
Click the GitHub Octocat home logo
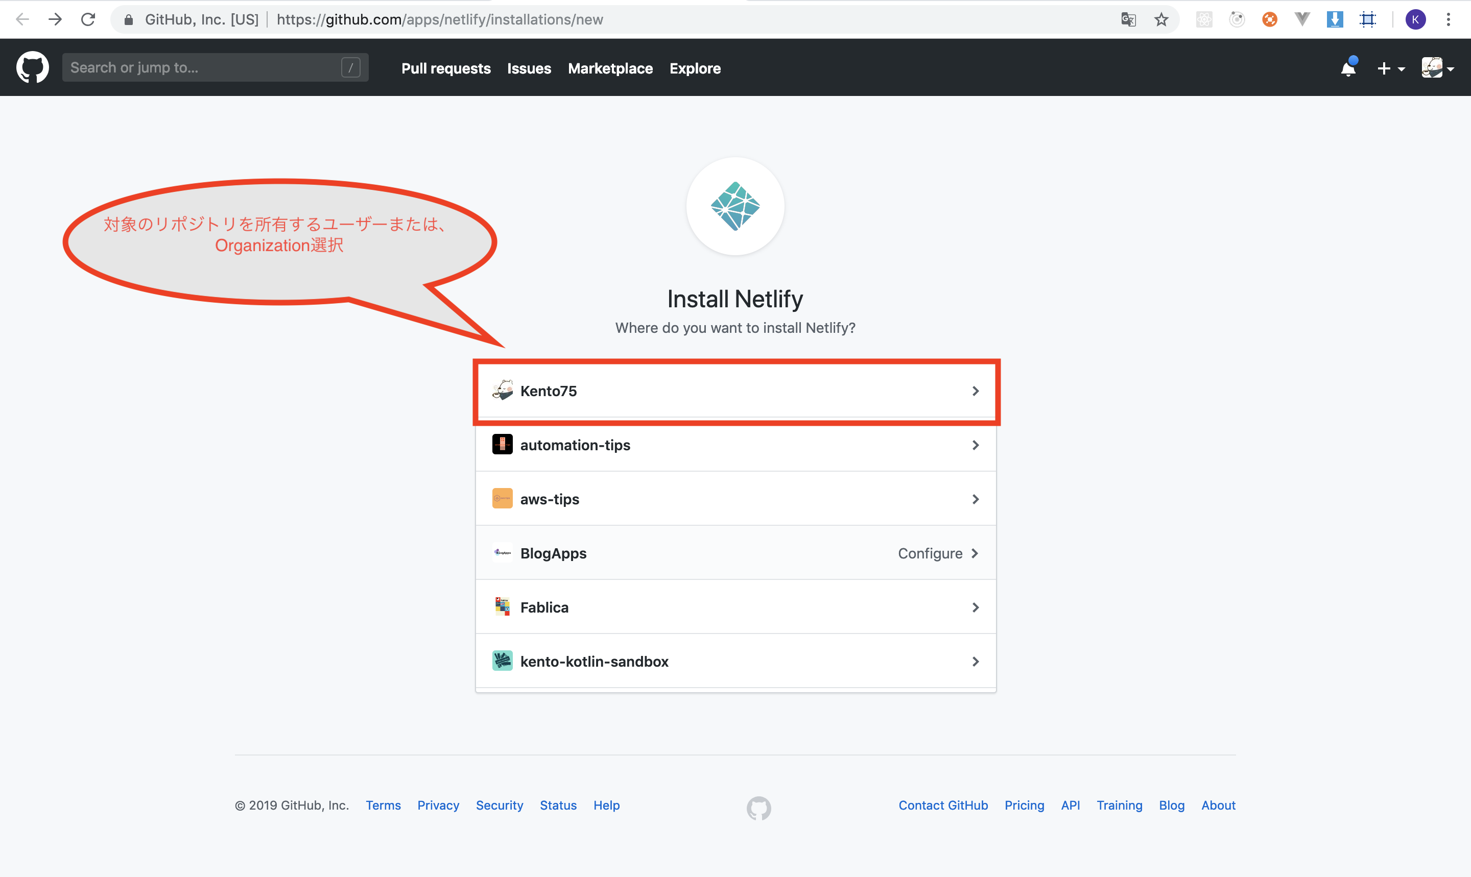pos(33,67)
